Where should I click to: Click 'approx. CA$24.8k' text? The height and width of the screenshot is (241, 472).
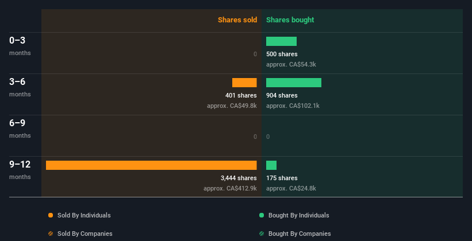(291, 188)
